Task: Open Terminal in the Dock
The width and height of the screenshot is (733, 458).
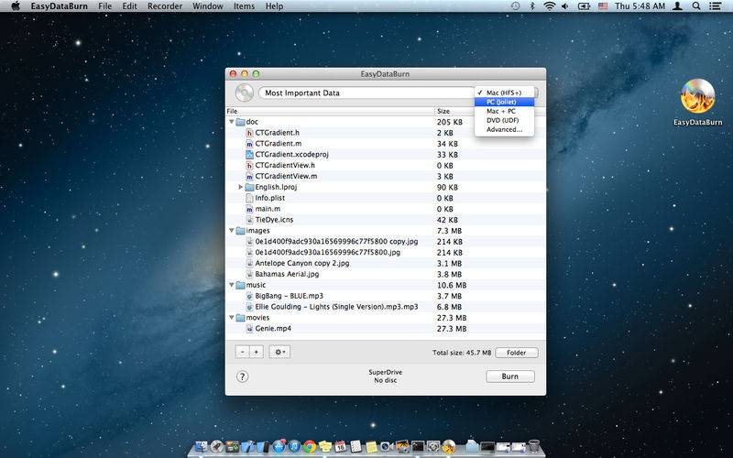Action: (x=418, y=446)
